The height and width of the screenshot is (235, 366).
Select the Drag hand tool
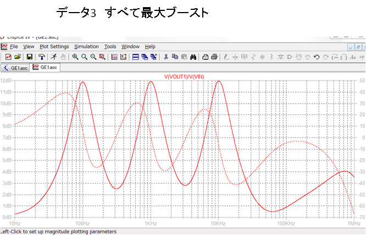(x=308, y=57)
